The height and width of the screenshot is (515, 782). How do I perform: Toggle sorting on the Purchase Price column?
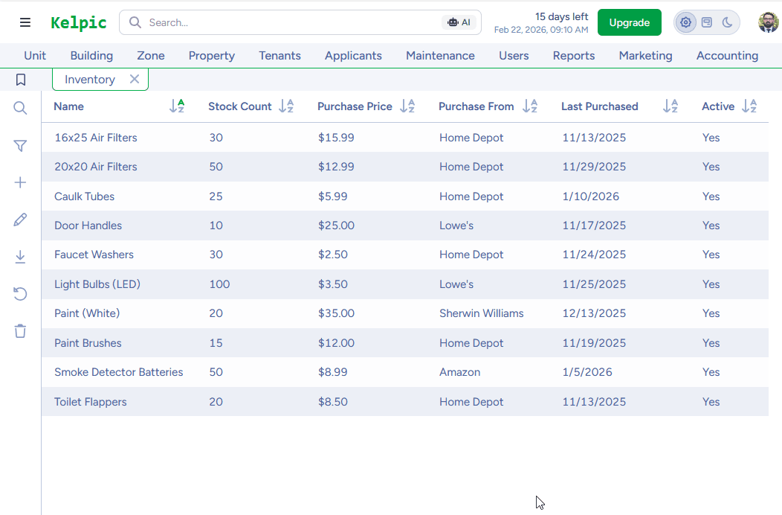pos(407,106)
